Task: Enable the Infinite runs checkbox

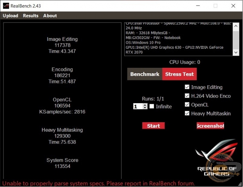Action: click(152, 106)
